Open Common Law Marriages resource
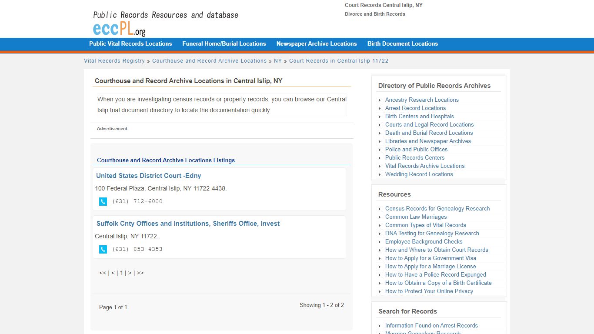 click(x=416, y=217)
